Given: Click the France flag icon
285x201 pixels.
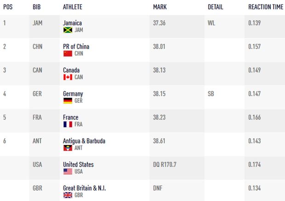Looking at the screenshot, I should tap(68, 124).
